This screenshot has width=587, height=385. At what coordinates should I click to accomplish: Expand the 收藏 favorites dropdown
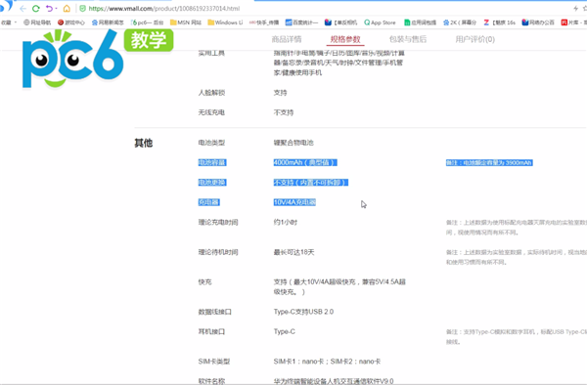(9, 22)
